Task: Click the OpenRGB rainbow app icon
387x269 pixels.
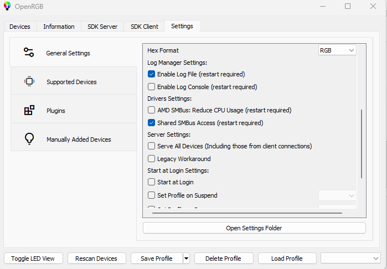Action: point(7,6)
